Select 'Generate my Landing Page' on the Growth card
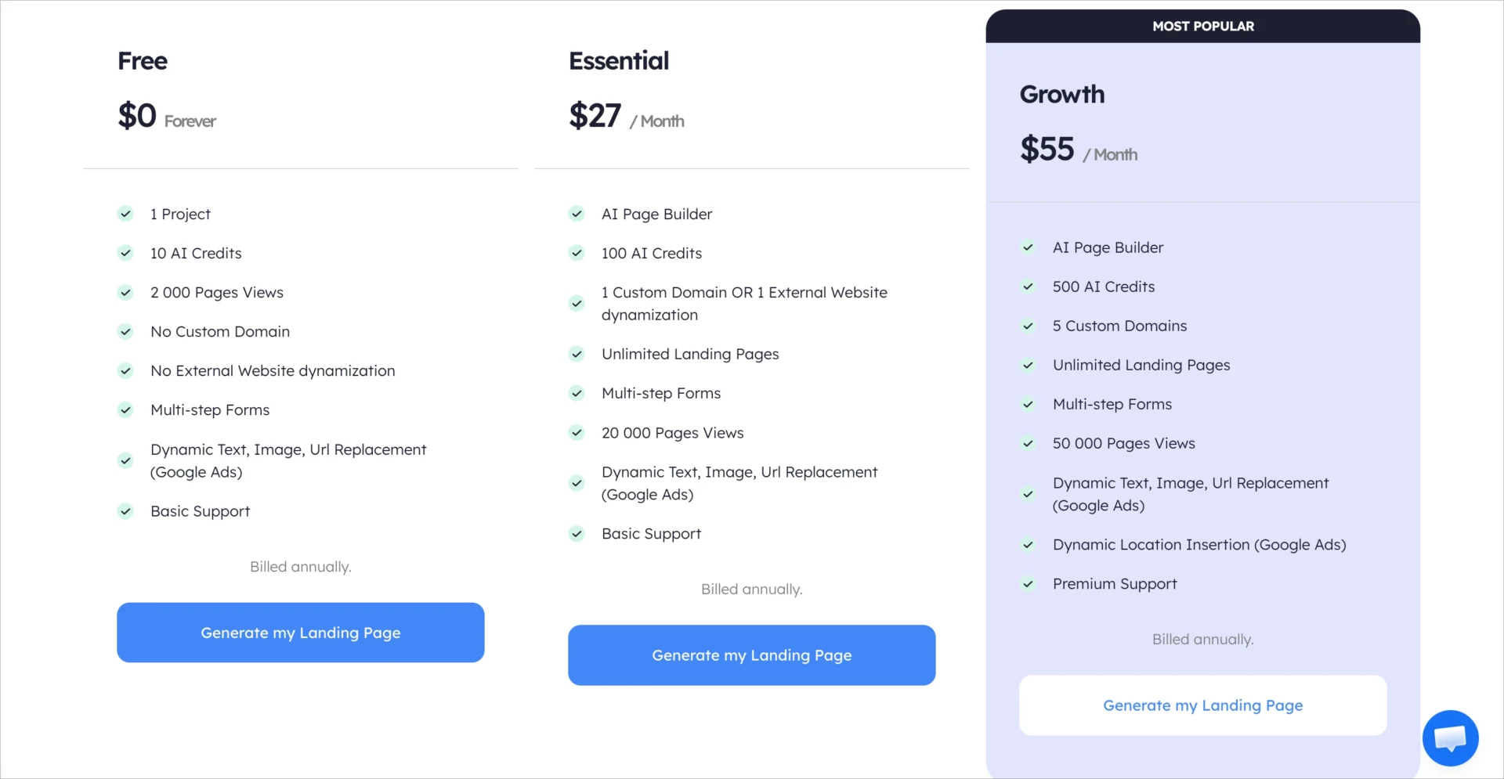1504x779 pixels. [x=1203, y=705]
